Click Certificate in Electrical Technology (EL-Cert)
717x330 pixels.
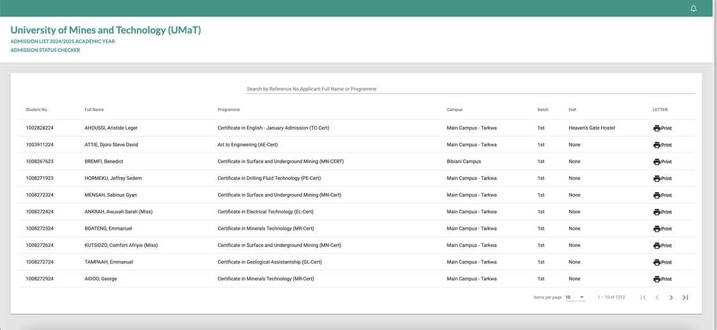(266, 212)
